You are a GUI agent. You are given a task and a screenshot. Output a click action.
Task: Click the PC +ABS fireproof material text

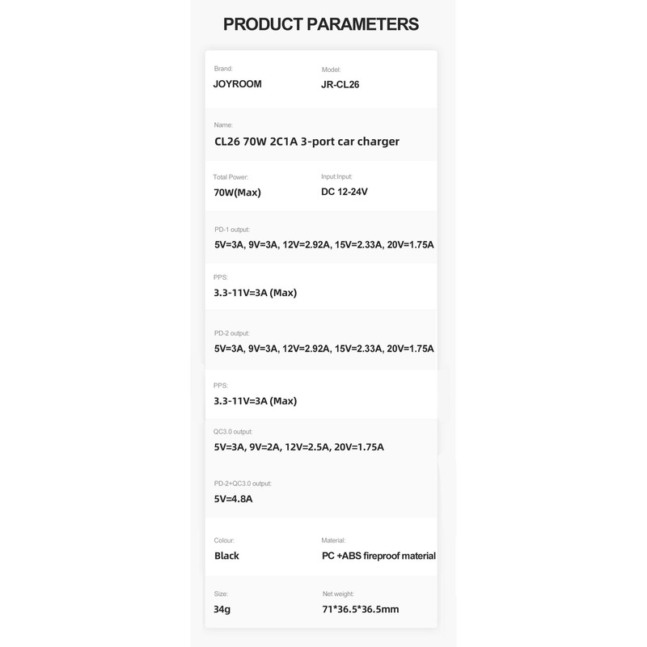point(378,556)
